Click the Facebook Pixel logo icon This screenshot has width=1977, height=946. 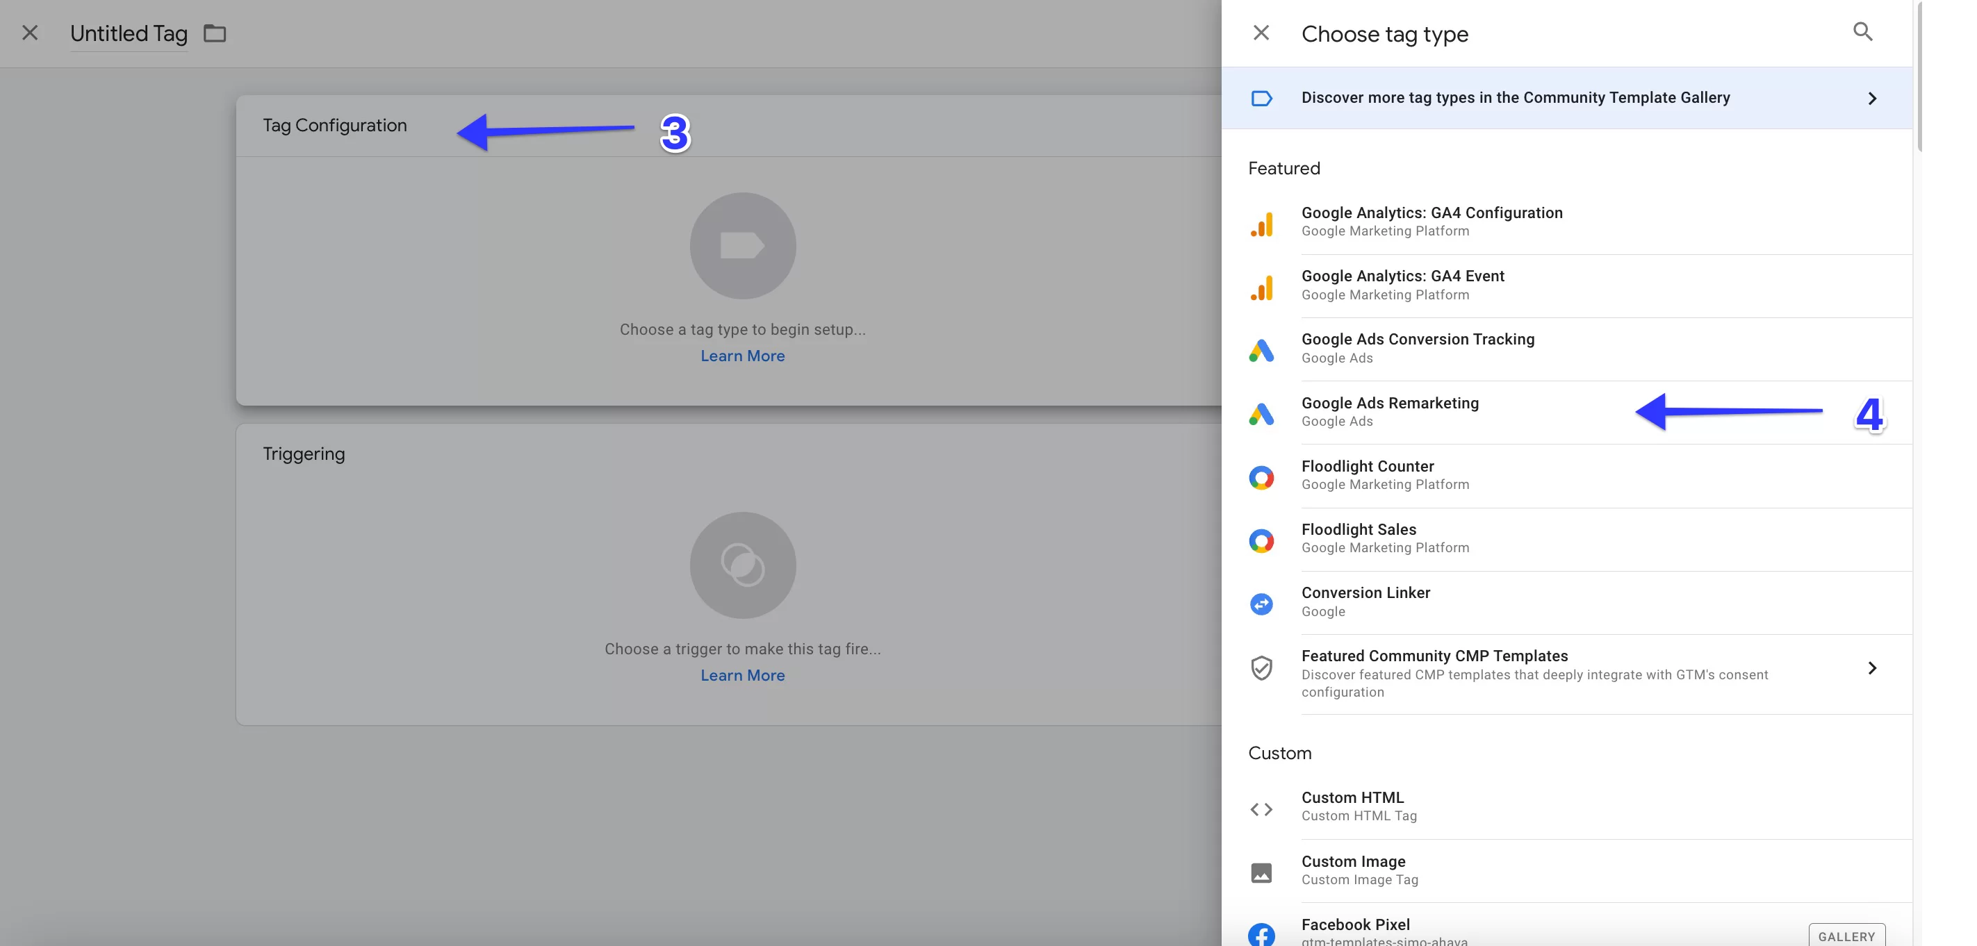(1262, 934)
